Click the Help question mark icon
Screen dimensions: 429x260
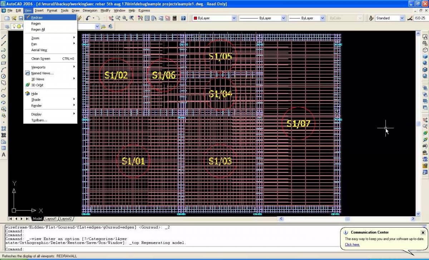point(183,18)
